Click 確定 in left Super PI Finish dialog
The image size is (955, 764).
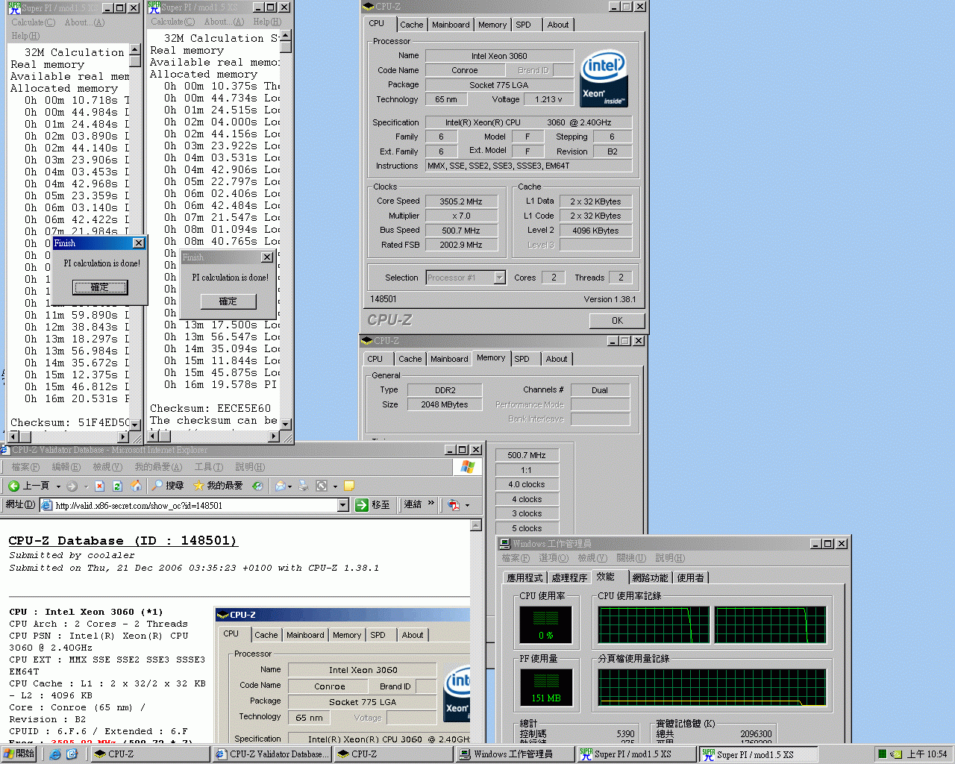coord(100,287)
